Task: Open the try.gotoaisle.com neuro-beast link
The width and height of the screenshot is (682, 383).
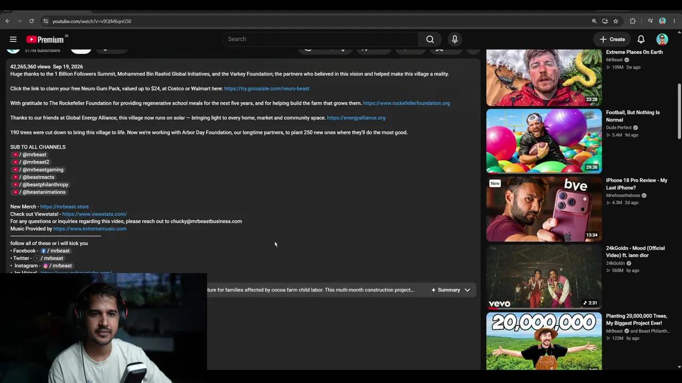Action: (x=266, y=89)
